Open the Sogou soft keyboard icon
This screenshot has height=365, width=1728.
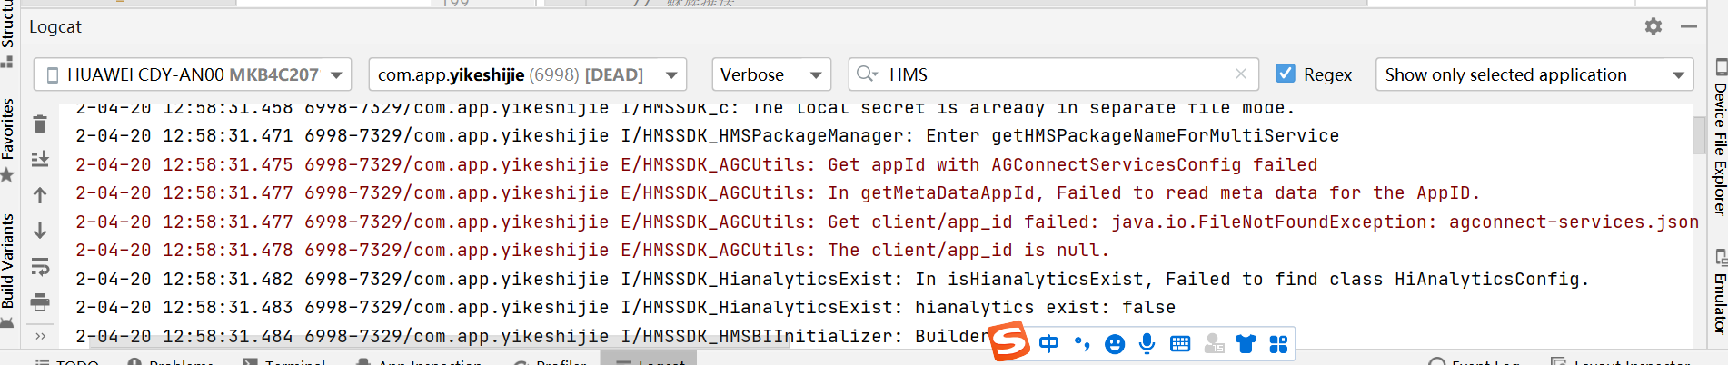tap(1180, 343)
